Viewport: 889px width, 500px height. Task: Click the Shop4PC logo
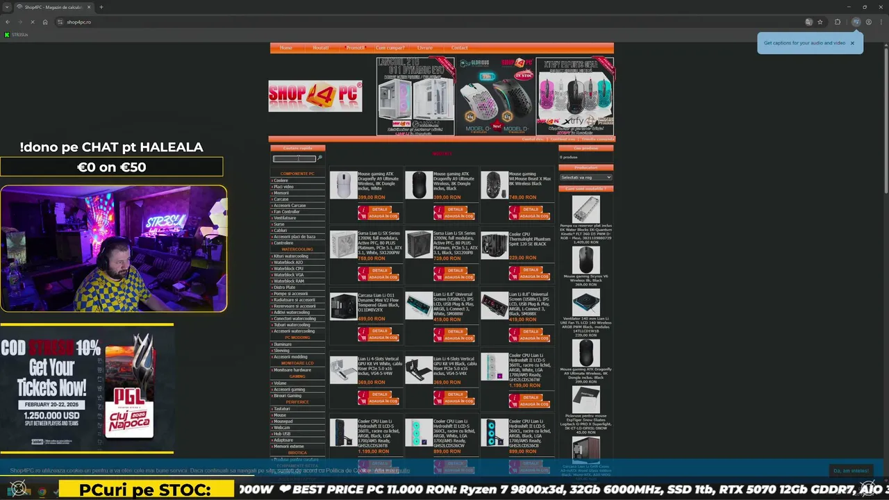[x=315, y=97]
